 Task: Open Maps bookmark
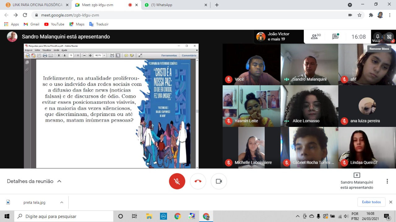pyautogui.click(x=77, y=24)
